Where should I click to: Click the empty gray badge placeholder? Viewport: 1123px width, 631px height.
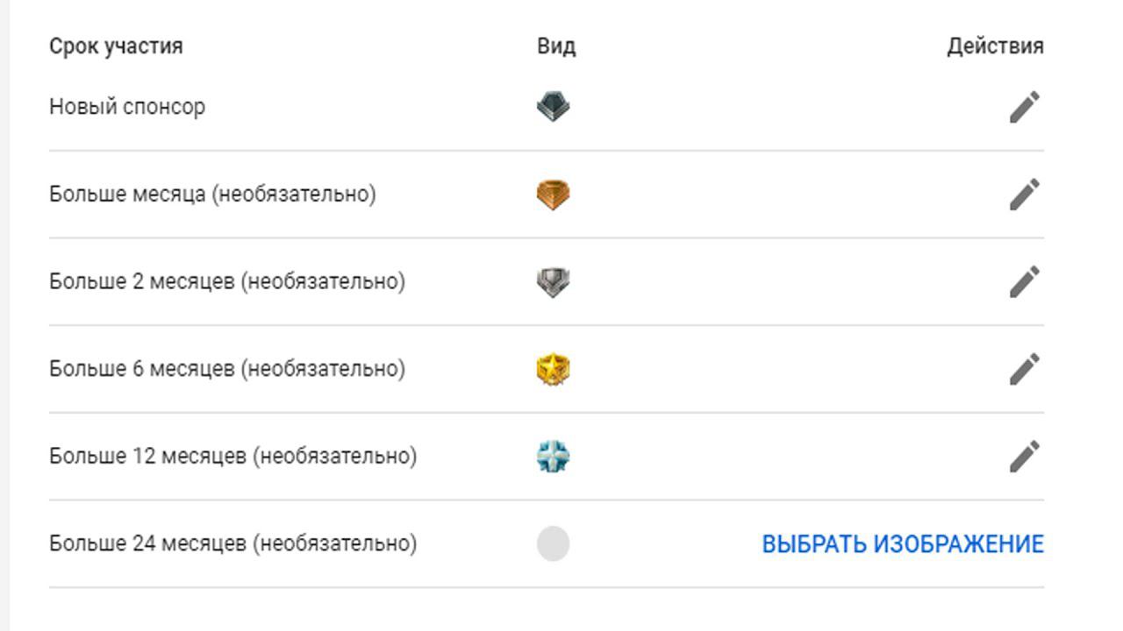tap(553, 543)
